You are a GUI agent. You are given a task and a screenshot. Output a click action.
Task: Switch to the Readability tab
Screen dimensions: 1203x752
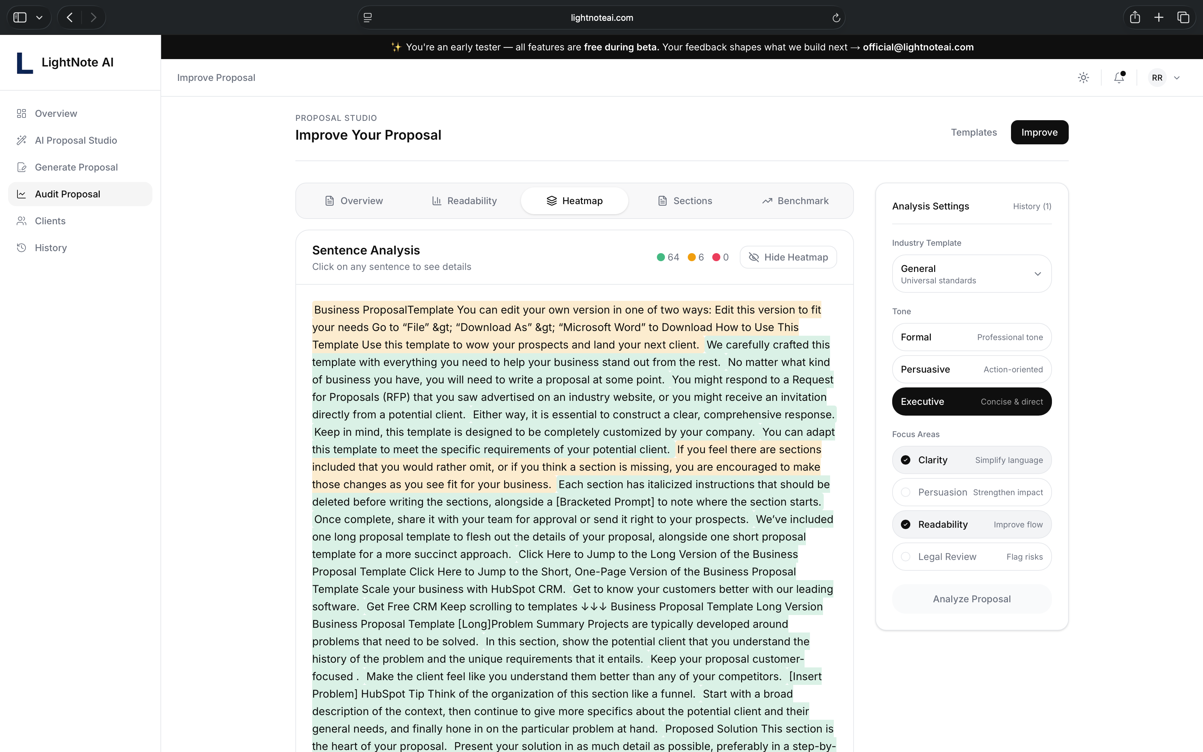464,201
